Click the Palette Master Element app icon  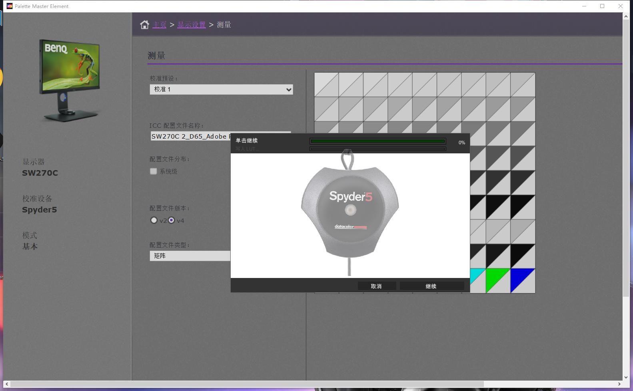(10, 6)
